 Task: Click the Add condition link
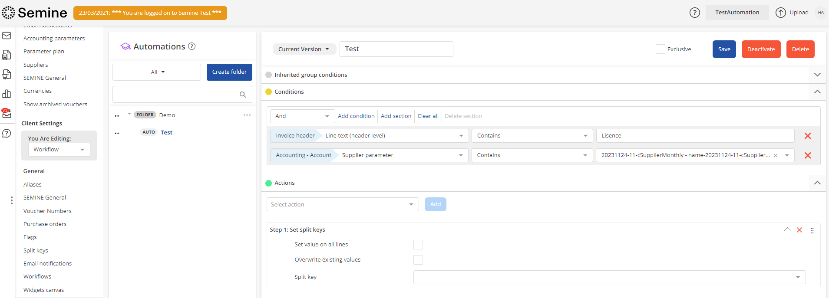click(x=356, y=116)
